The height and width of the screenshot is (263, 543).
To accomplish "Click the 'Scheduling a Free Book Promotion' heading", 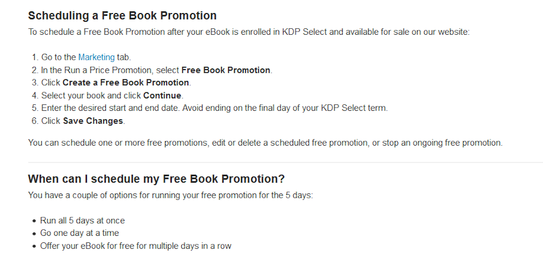I will pyautogui.click(x=122, y=16).
